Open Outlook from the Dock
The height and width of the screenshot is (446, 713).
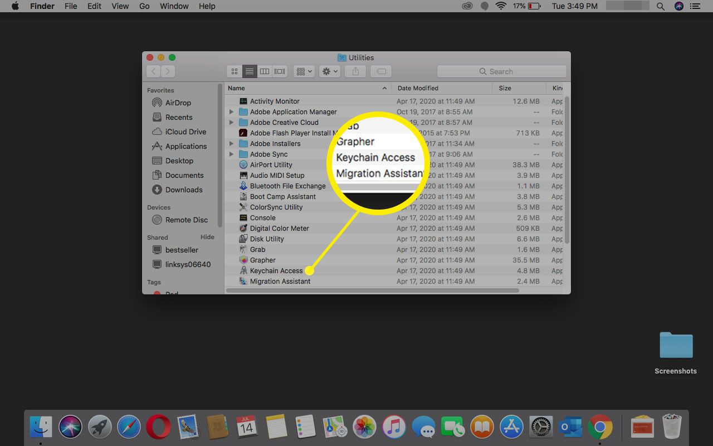pos(570,428)
